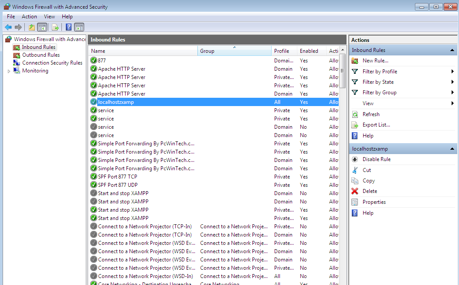Click the New Rule... action
Screen dimensions: 459x285
click(x=375, y=61)
